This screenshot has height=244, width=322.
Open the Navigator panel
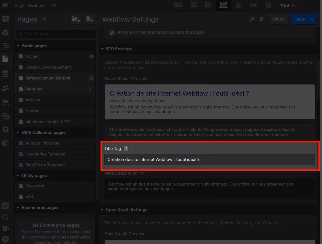point(5,45)
